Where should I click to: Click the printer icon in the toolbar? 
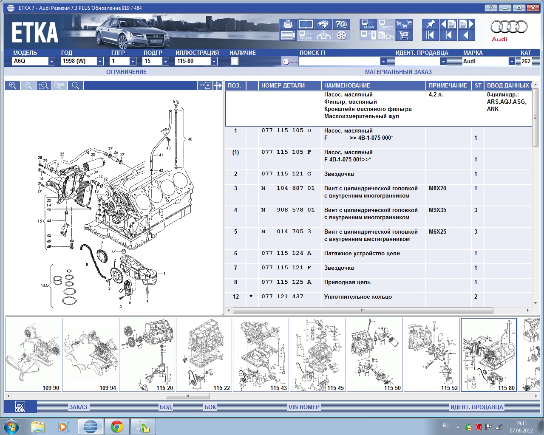[288, 24]
